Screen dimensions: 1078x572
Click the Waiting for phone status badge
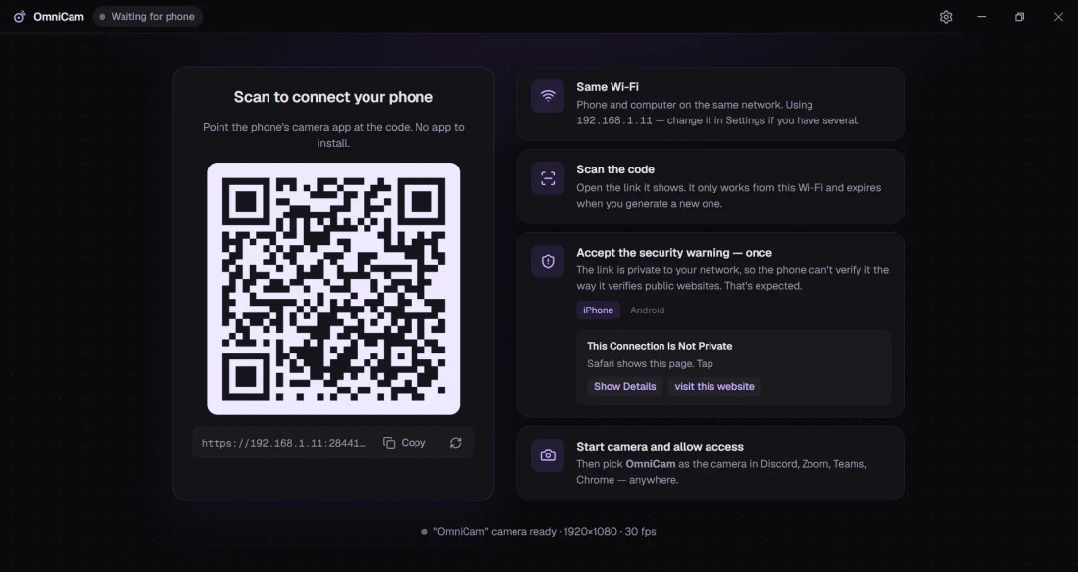click(147, 17)
